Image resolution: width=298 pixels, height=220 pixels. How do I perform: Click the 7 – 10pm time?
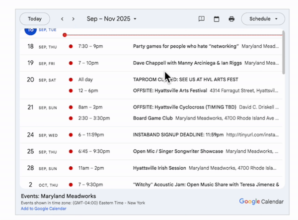coord(88,63)
